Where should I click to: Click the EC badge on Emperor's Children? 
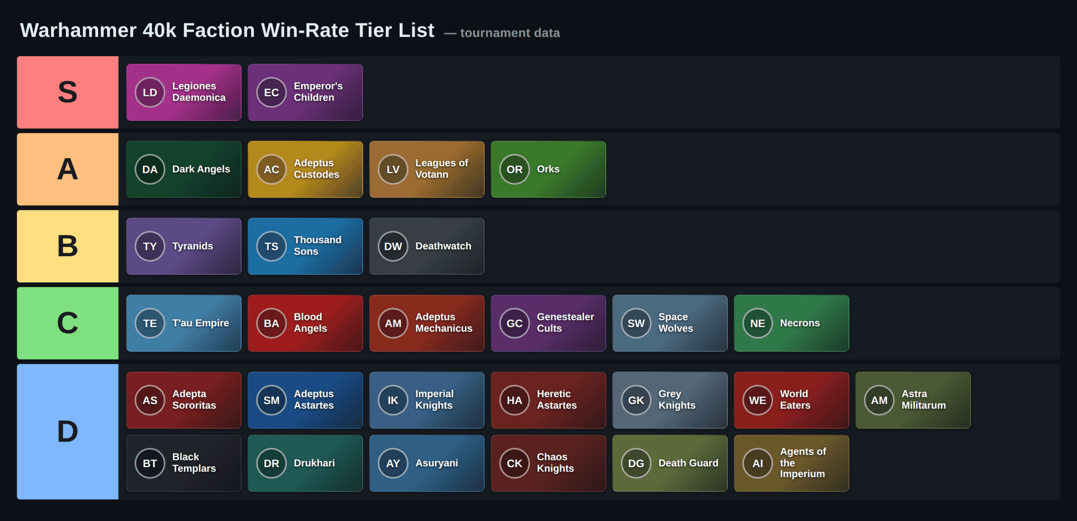271,92
